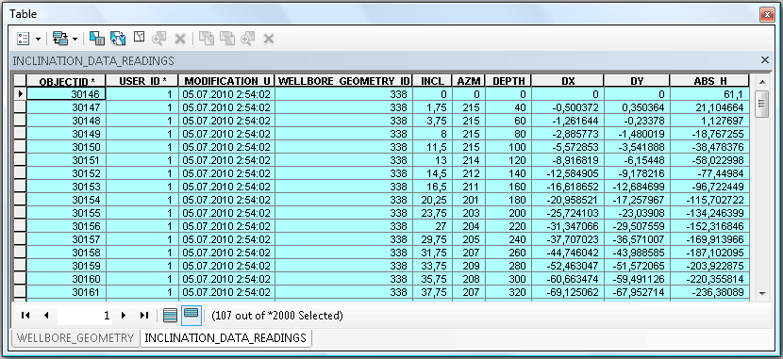Jump to the last record
The width and height of the screenshot is (783, 359).
(x=144, y=315)
